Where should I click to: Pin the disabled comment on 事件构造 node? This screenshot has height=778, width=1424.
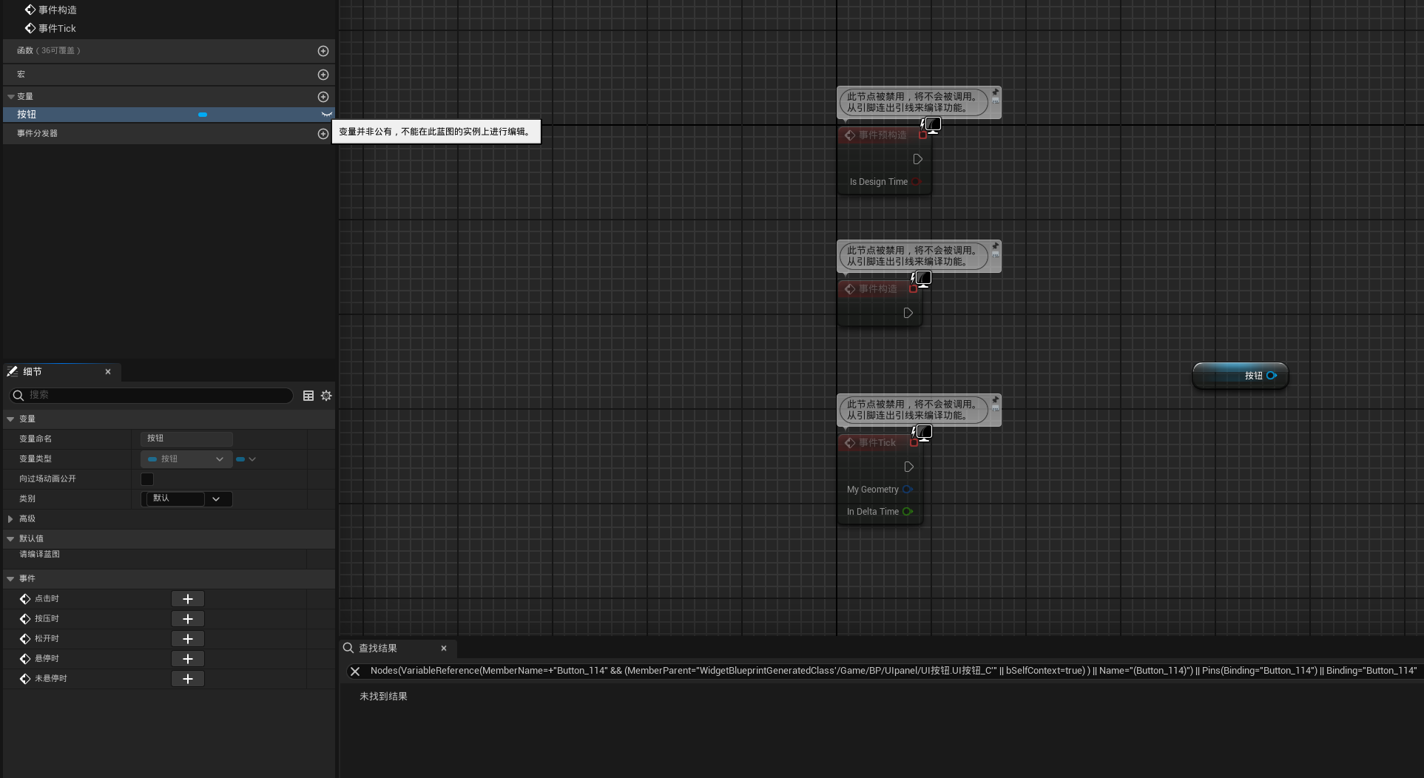coord(996,246)
